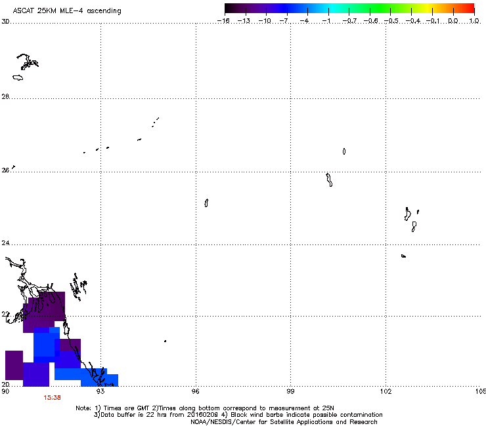The image size is (486, 426).
Task: Click the longitude label '96'
Action: click(196, 392)
